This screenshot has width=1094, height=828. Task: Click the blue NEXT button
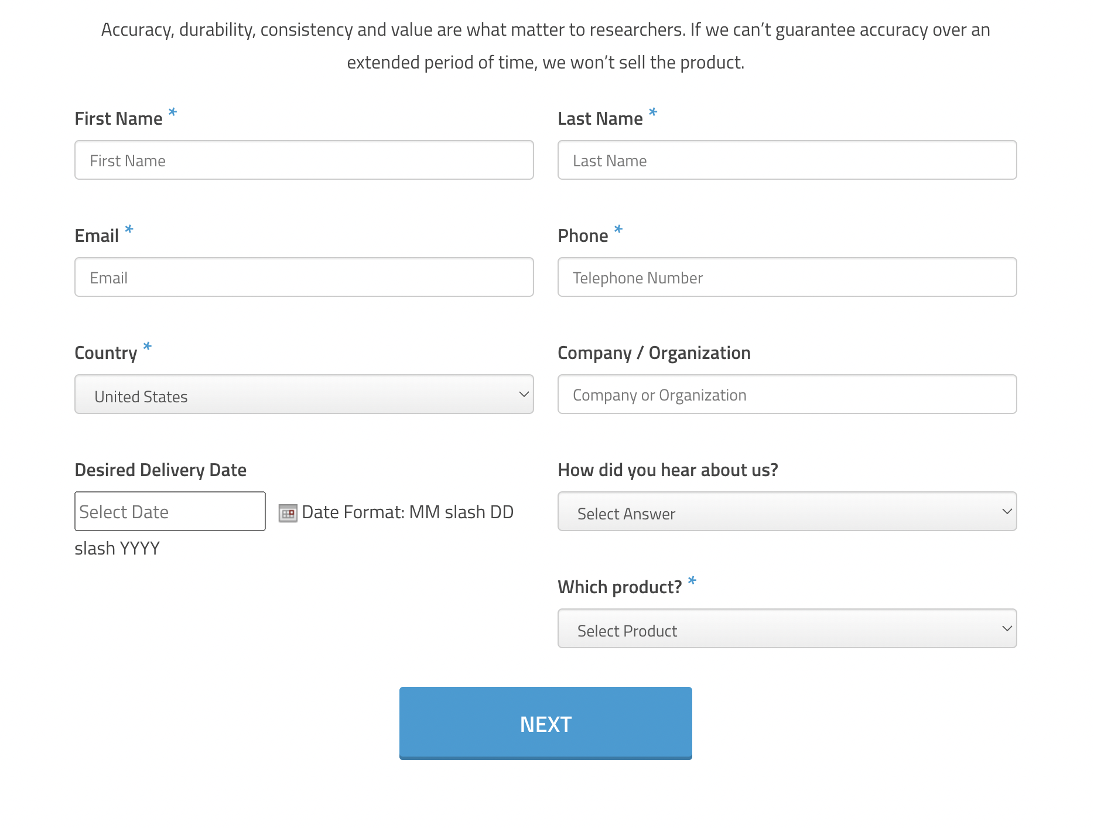point(546,723)
